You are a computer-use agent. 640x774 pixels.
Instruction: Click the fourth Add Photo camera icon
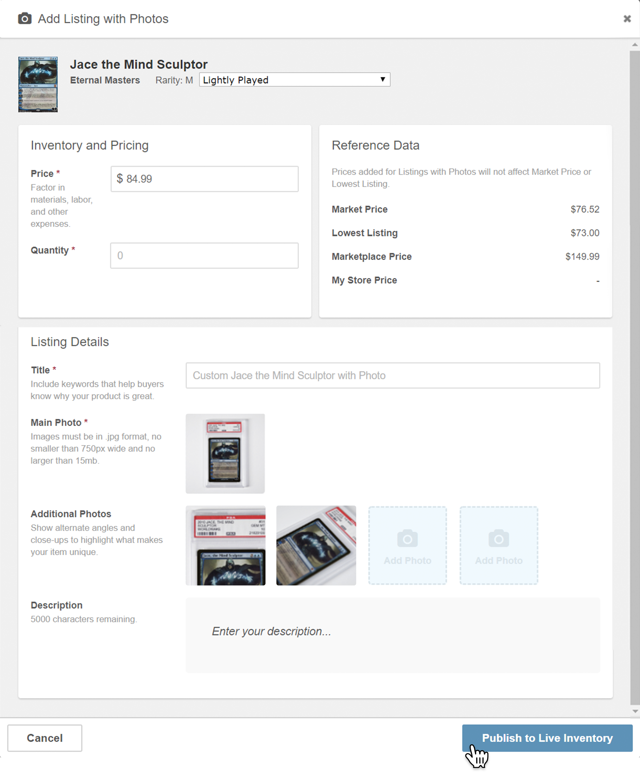(x=499, y=539)
